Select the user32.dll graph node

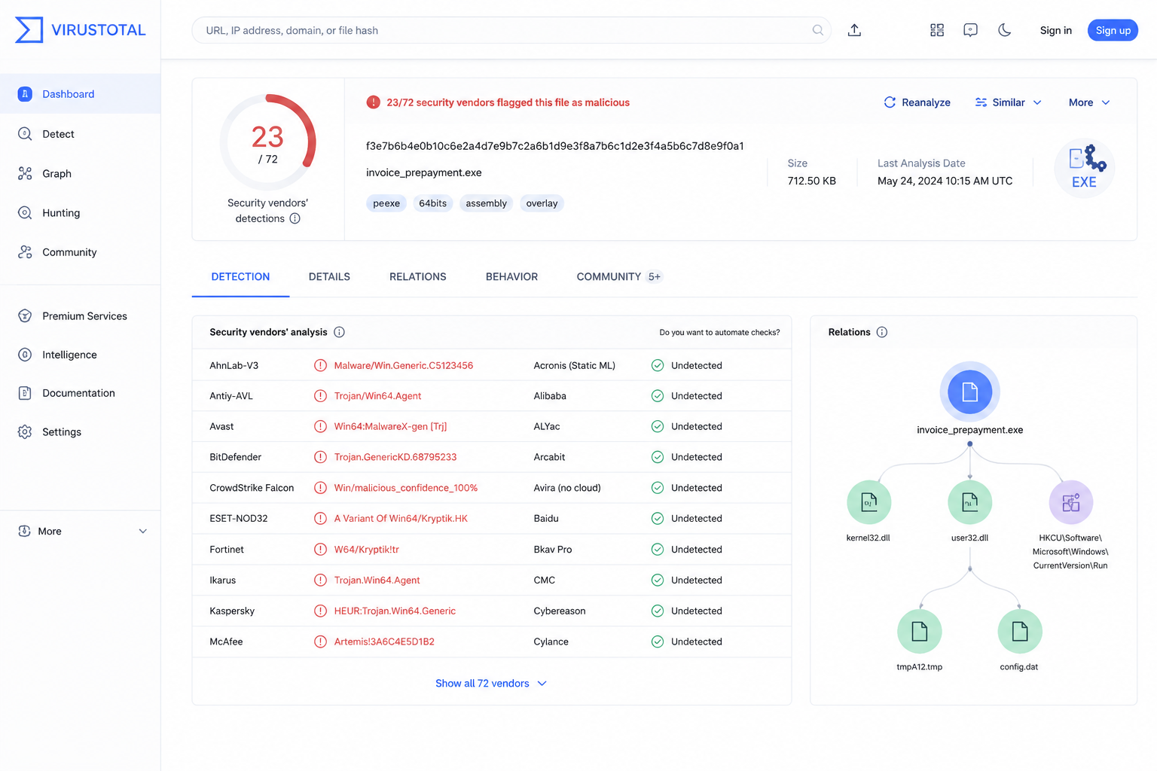(x=969, y=502)
